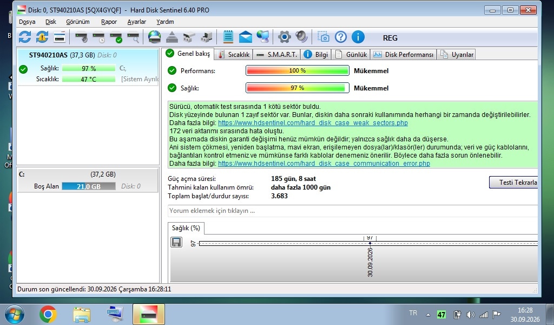This screenshot has height=325, width=554.
Task: Click the left panel Sıcaklık 47 °C bar
Action: click(89, 79)
